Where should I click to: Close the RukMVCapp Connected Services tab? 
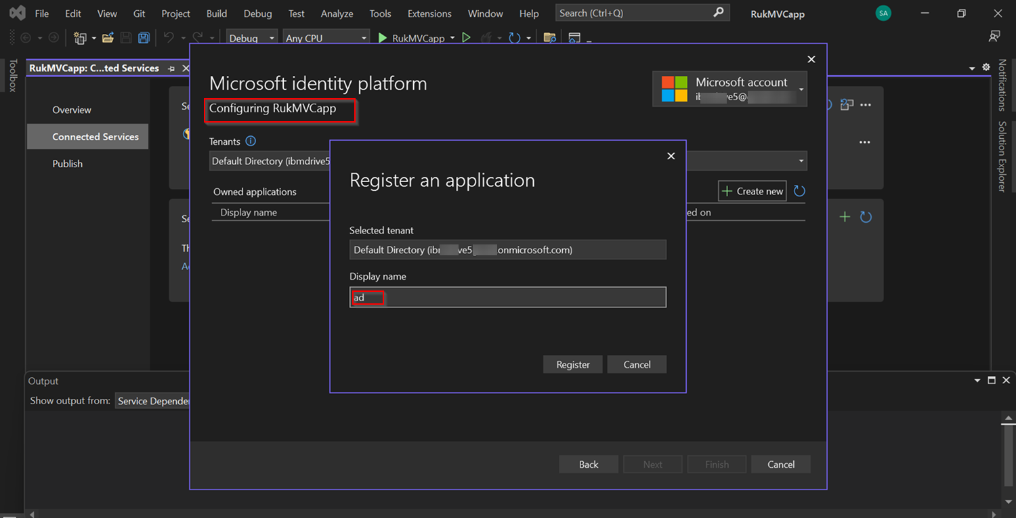pyautogui.click(x=186, y=68)
